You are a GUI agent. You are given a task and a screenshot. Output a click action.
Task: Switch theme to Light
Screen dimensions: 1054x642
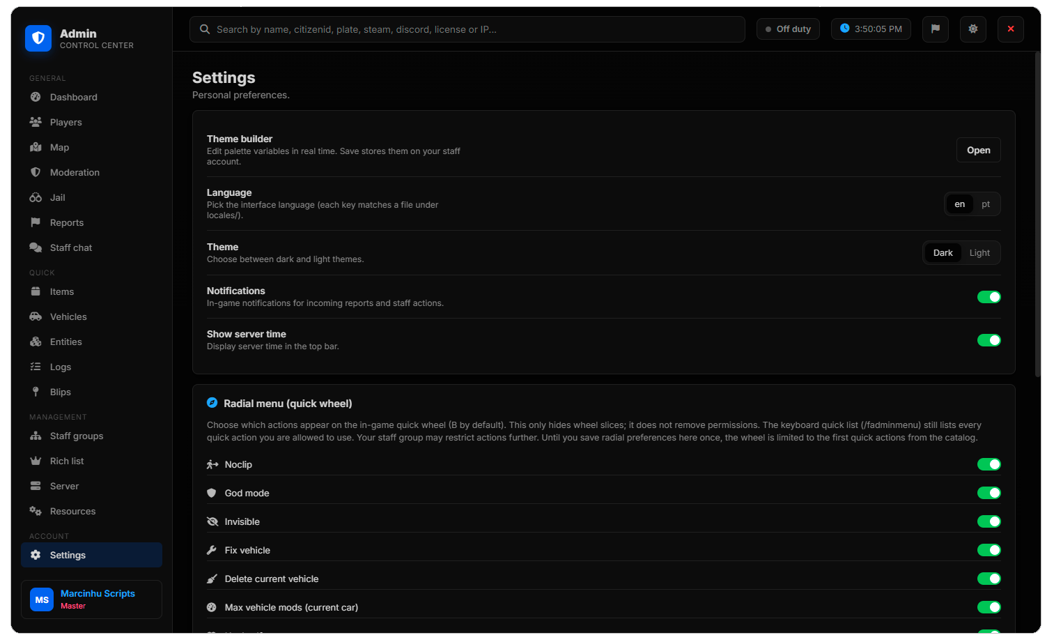979,253
